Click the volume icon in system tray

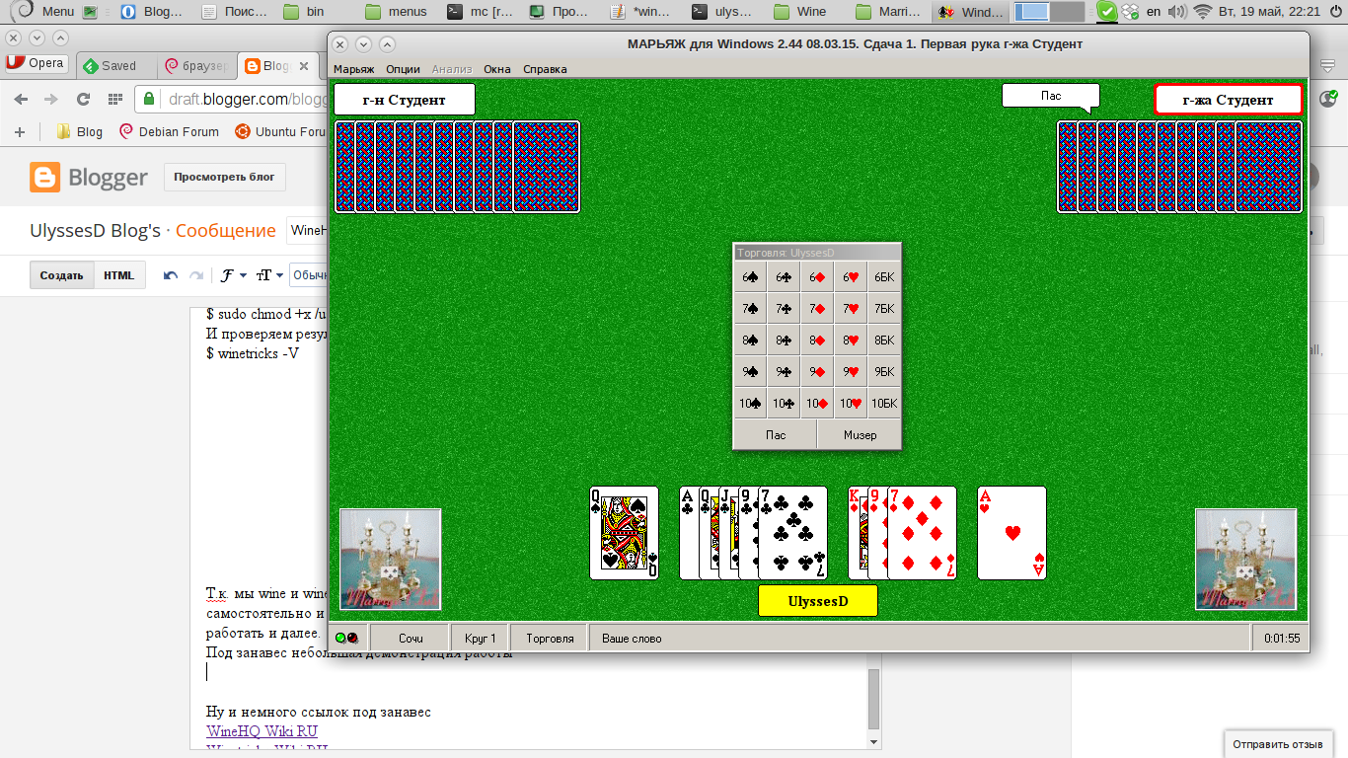[1178, 12]
